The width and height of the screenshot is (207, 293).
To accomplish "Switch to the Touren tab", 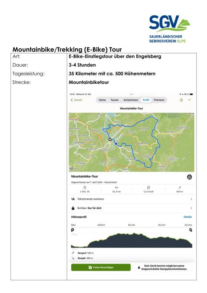I will (x=114, y=100).
